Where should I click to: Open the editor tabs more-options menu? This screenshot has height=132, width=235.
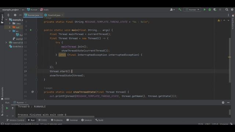[x=228, y=15]
